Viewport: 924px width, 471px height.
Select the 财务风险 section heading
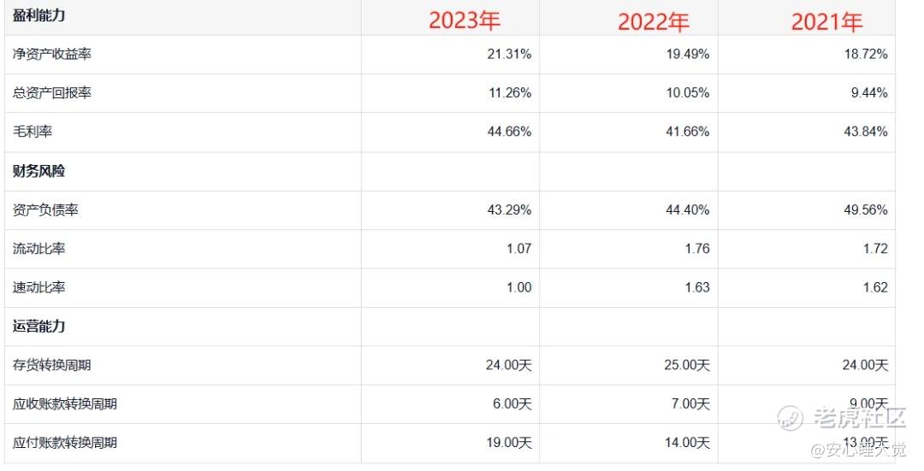click(x=38, y=171)
